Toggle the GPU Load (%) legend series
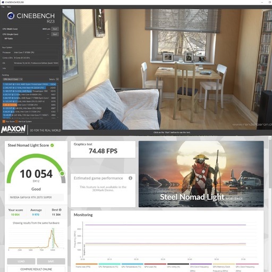 pos(155,266)
